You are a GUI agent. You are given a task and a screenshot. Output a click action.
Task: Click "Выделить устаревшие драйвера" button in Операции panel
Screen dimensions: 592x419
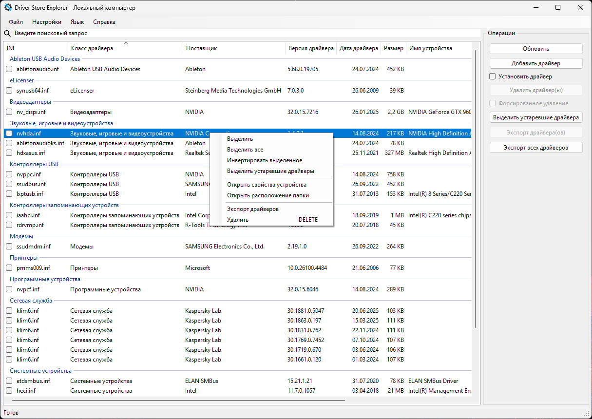[536, 117]
